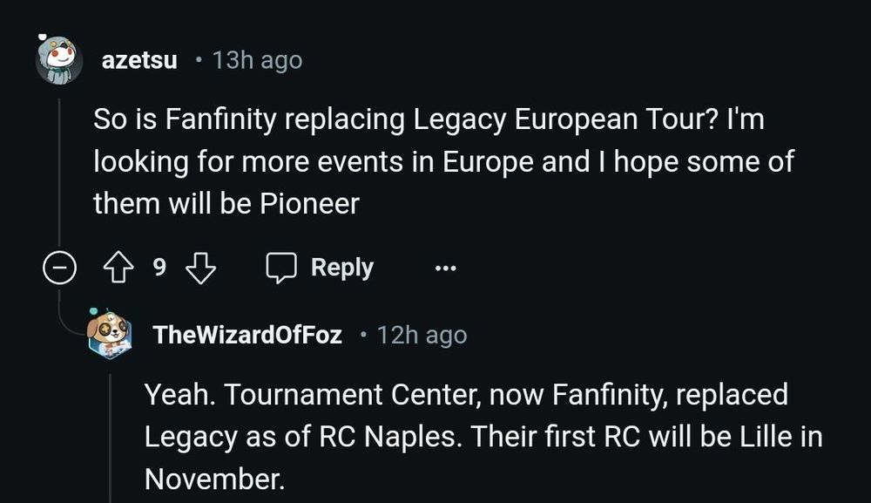Open azetsu's snoo avatar
The image size is (871, 503).
59,61
